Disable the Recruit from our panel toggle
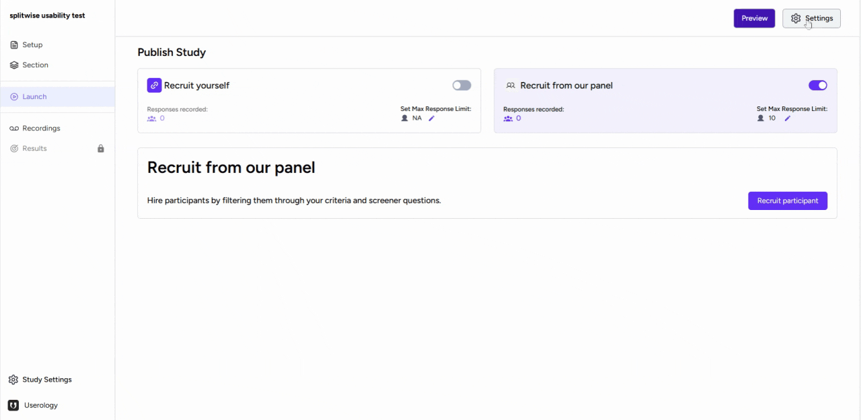 [x=817, y=85]
